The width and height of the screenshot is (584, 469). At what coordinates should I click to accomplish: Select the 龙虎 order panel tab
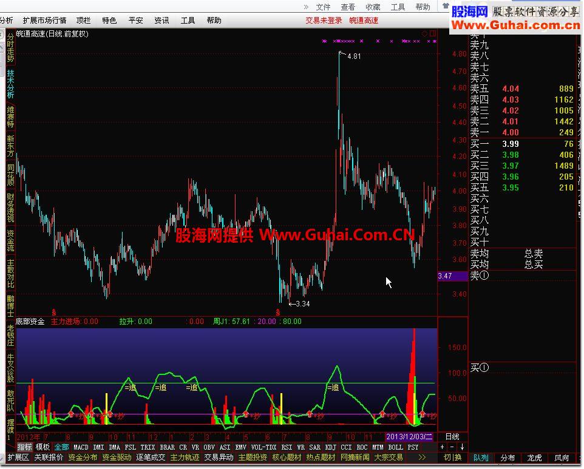[x=534, y=458]
